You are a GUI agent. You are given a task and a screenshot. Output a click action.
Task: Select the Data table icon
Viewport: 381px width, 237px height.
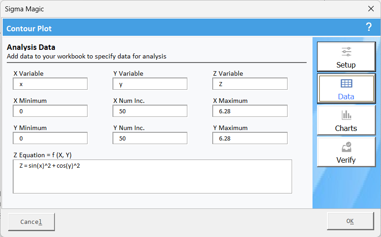pyautogui.click(x=346, y=83)
